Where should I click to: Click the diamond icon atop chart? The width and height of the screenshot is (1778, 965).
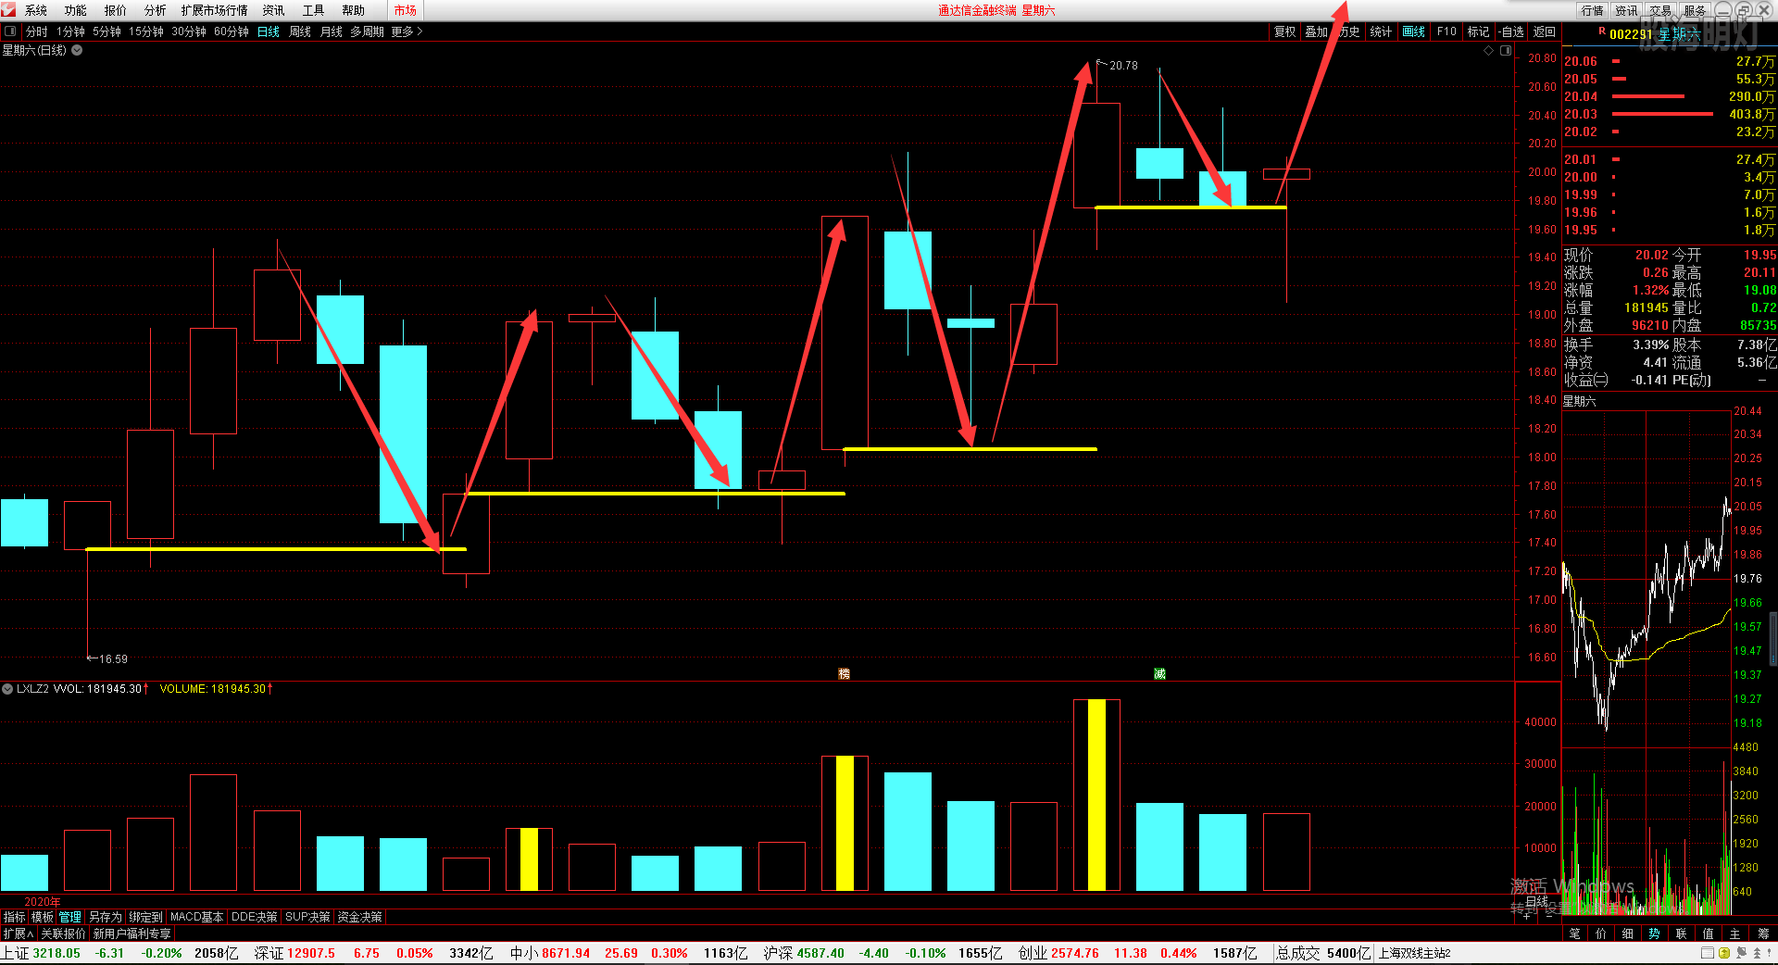tap(1489, 50)
